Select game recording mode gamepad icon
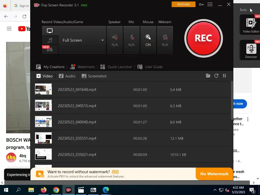260x195 pixels. click(50, 50)
